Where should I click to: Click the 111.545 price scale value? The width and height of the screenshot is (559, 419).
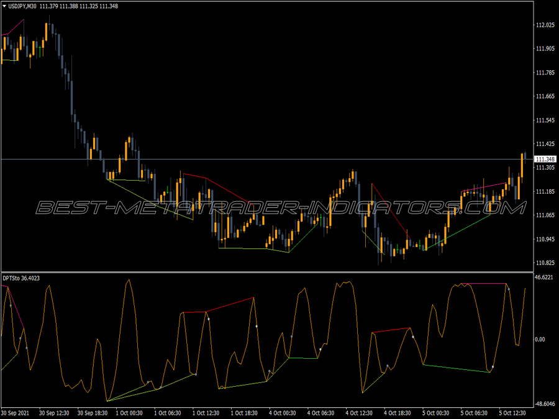click(x=545, y=120)
